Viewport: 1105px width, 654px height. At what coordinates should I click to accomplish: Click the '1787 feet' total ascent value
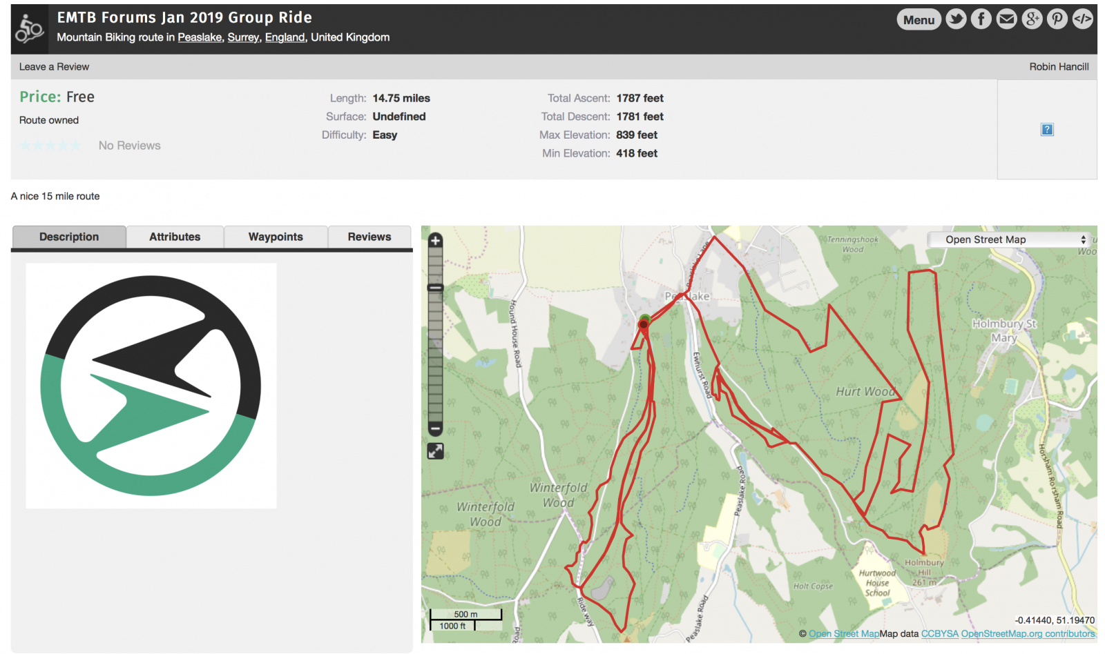pos(640,99)
